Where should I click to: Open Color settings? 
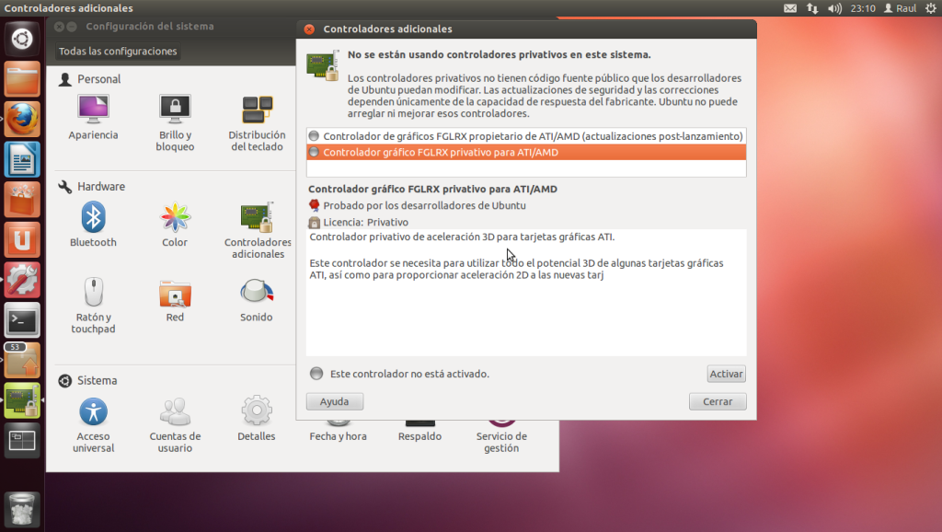click(175, 225)
